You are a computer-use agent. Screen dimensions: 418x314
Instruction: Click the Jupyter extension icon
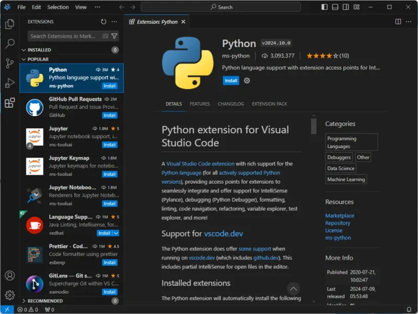click(x=34, y=137)
